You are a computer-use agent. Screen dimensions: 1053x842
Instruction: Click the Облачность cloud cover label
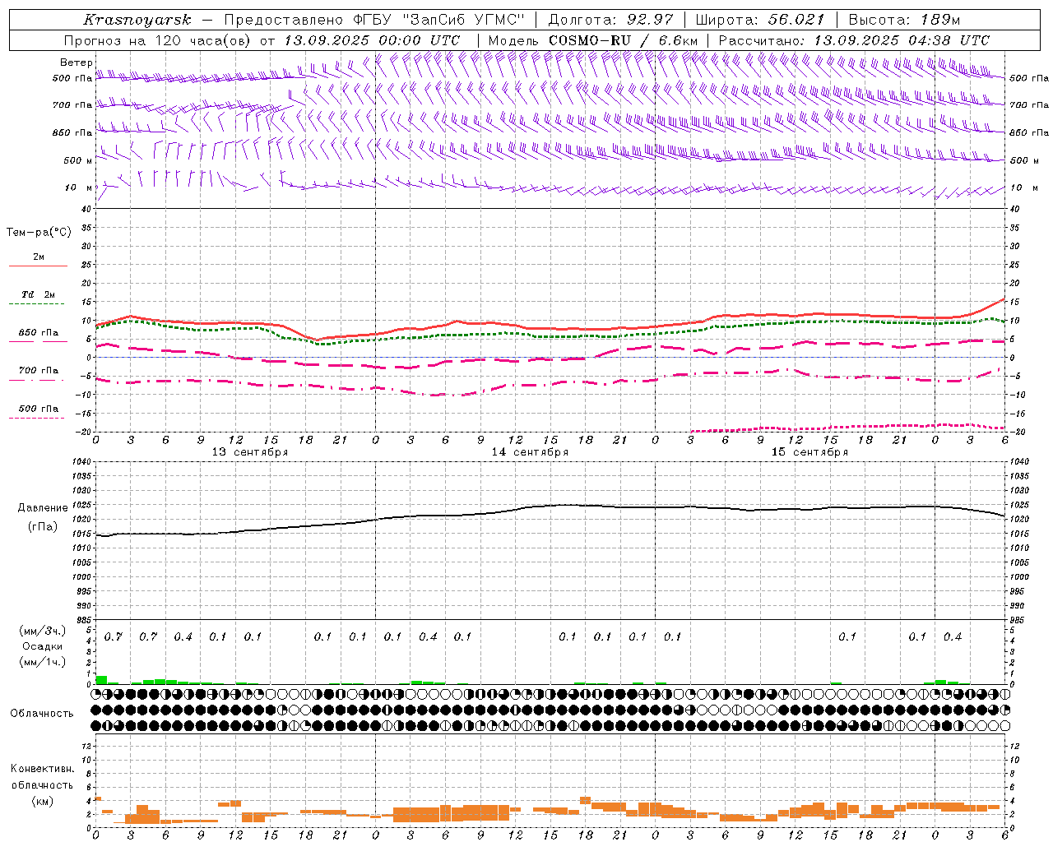coord(42,714)
